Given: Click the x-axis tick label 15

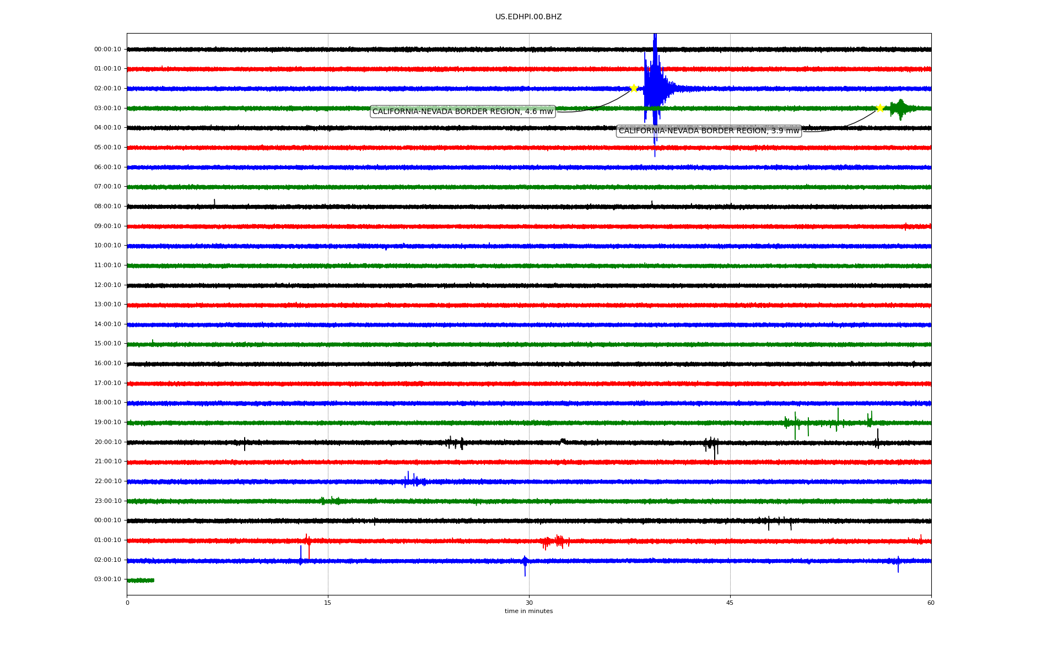Looking at the screenshot, I should [x=328, y=603].
